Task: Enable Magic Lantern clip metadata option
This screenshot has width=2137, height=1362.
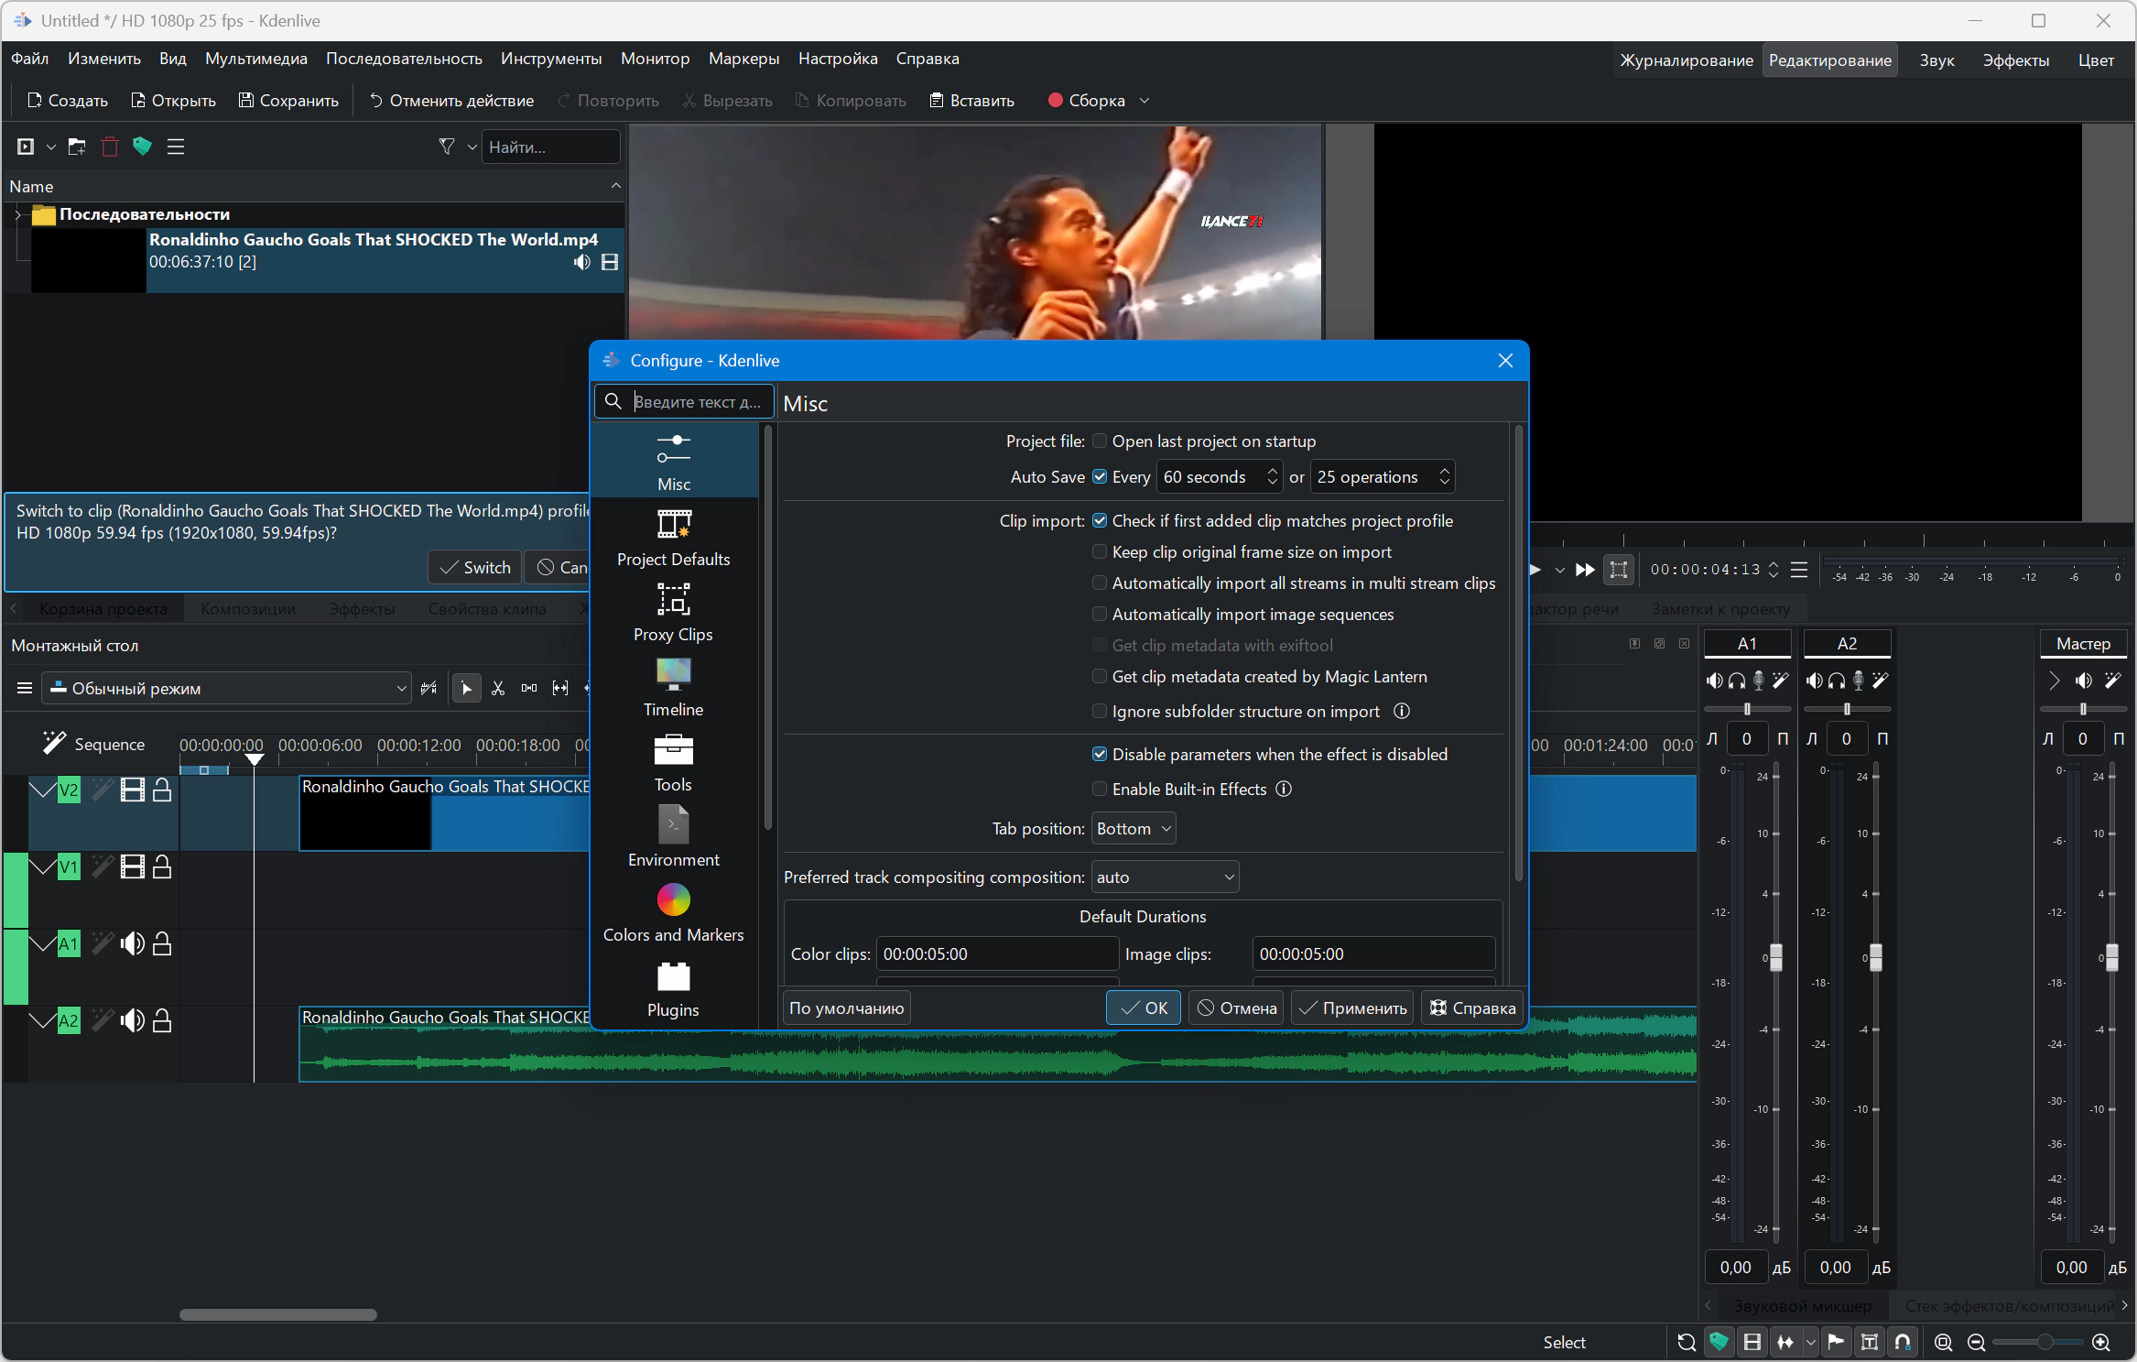Action: [1100, 677]
